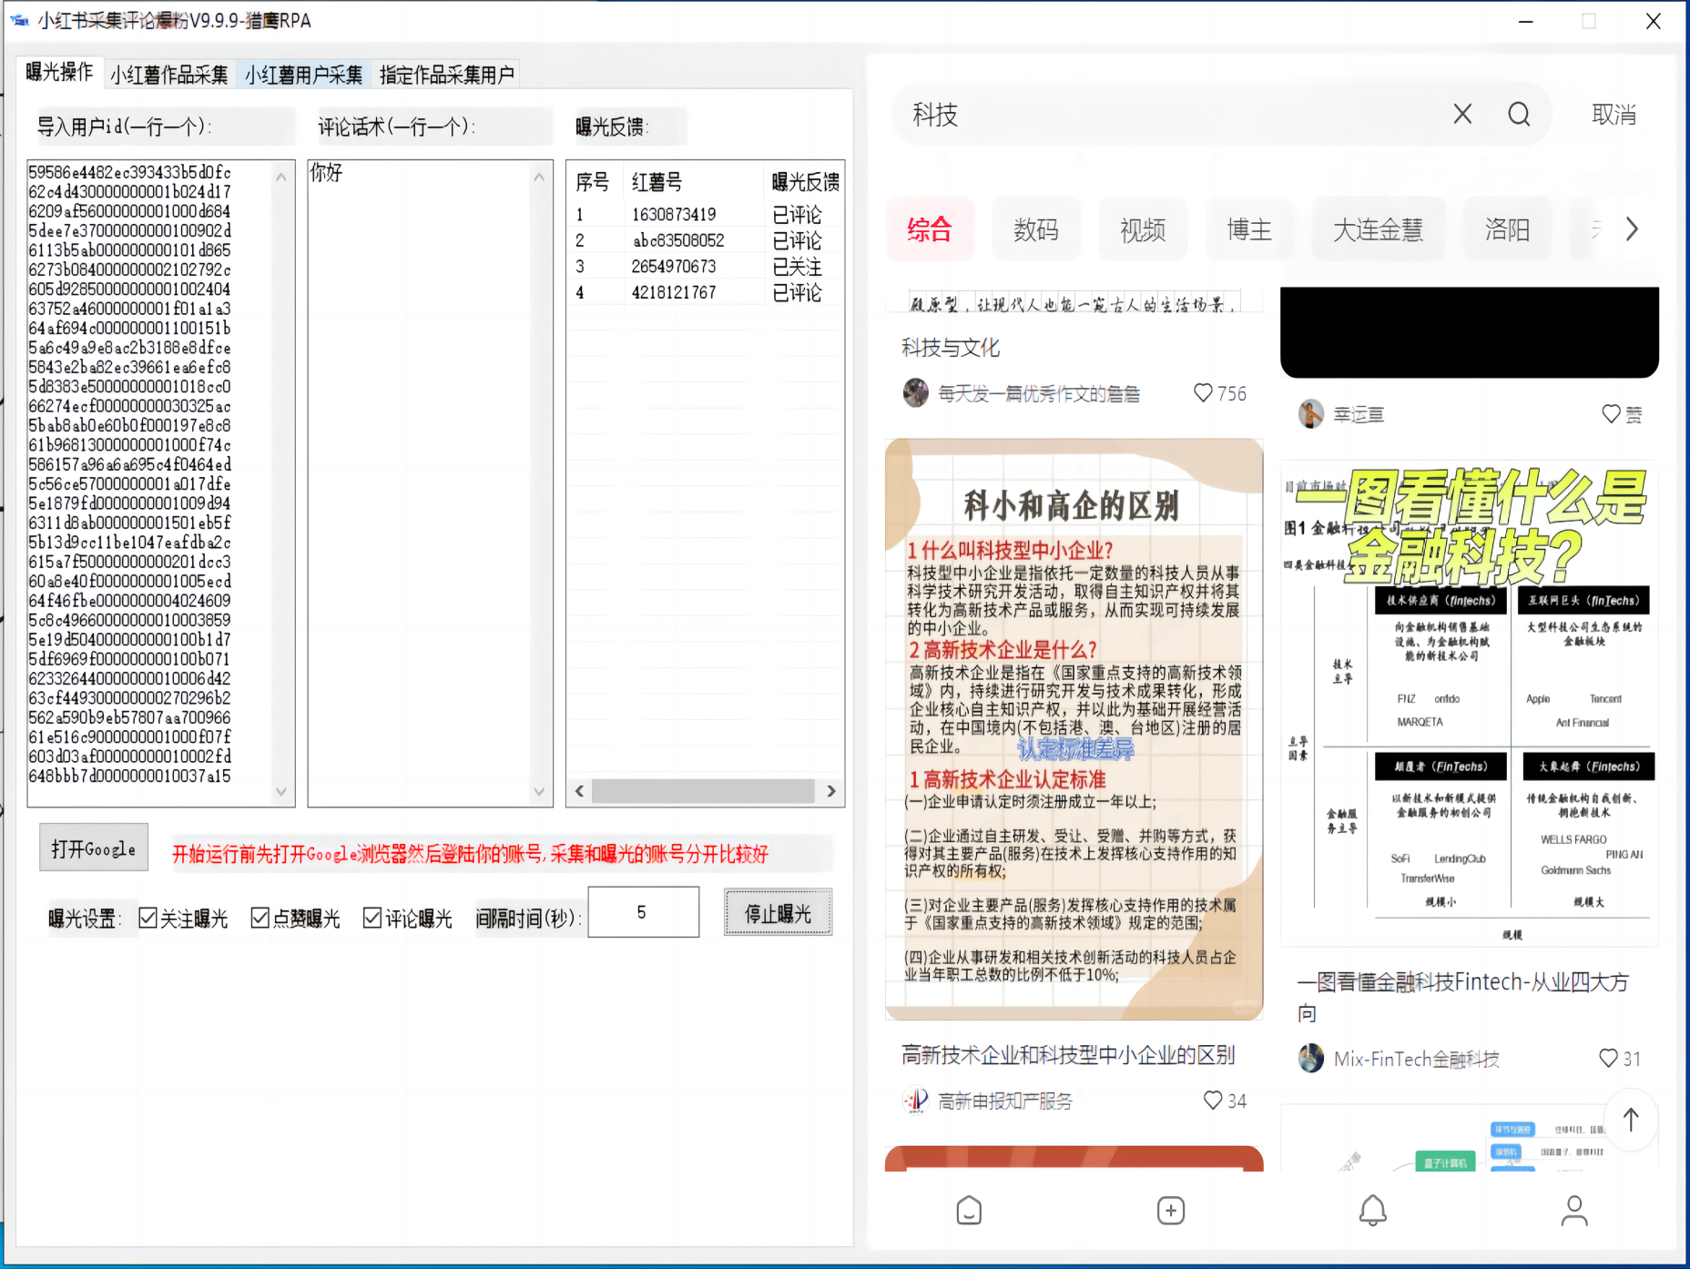1690x1269 pixels.
Task: Open the home icon in bottom navigation
Action: [x=969, y=1210]
